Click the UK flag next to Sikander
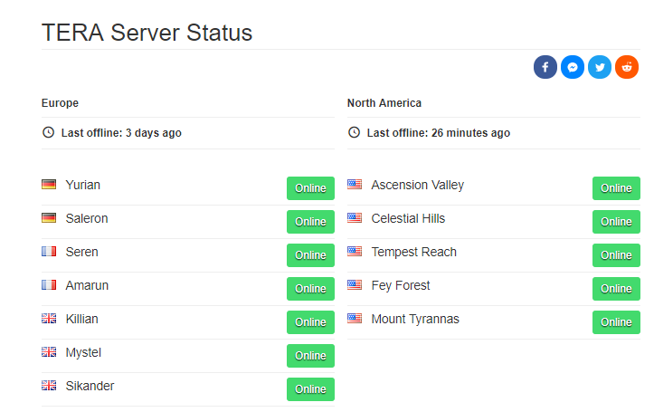This screenshot has width=654, height=412. coord(49,385)
